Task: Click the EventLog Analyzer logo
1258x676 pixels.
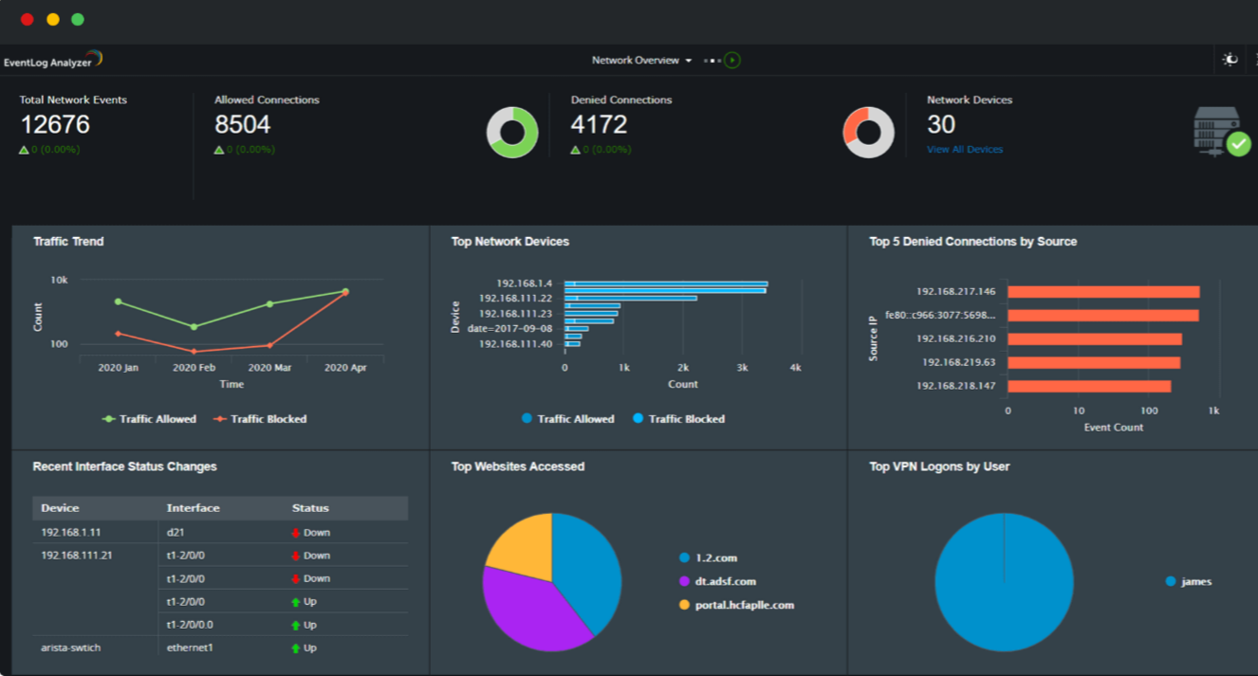Action: 53,61
